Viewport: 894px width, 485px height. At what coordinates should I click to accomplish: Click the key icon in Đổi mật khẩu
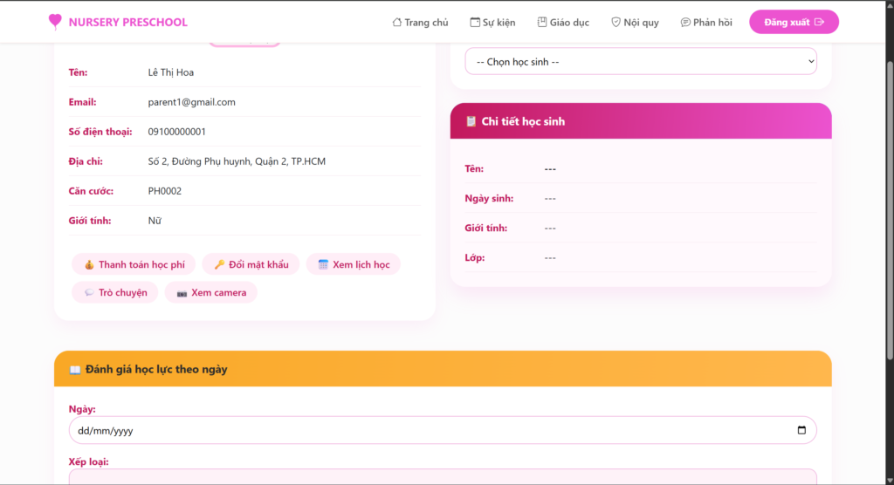tap(219, 264)
